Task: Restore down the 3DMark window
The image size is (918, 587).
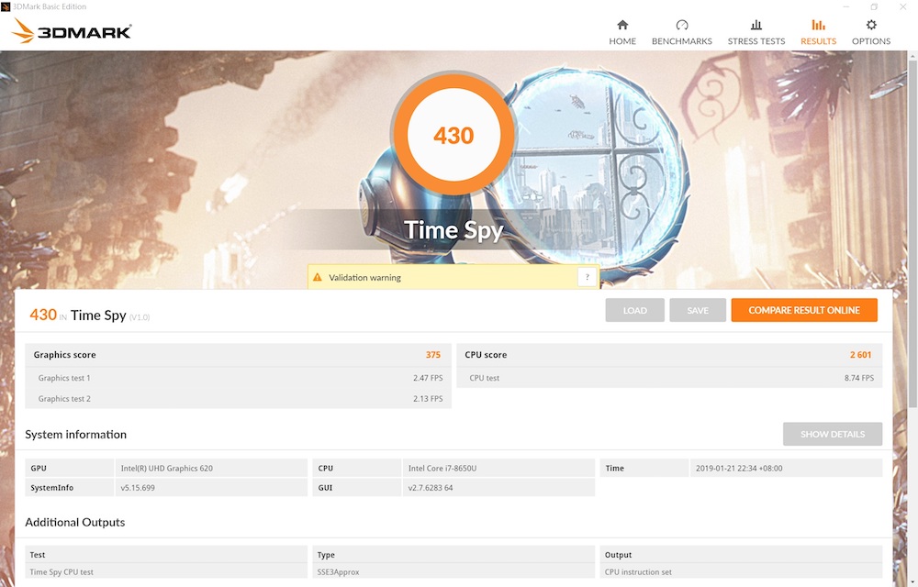Action: coord(874,6)
